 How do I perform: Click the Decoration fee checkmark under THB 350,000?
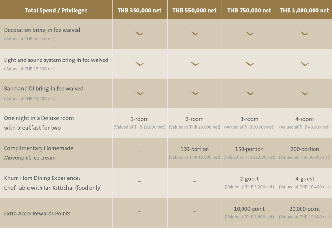[139, 33]
